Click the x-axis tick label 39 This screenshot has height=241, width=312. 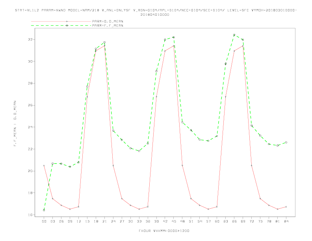coord(156,221)
